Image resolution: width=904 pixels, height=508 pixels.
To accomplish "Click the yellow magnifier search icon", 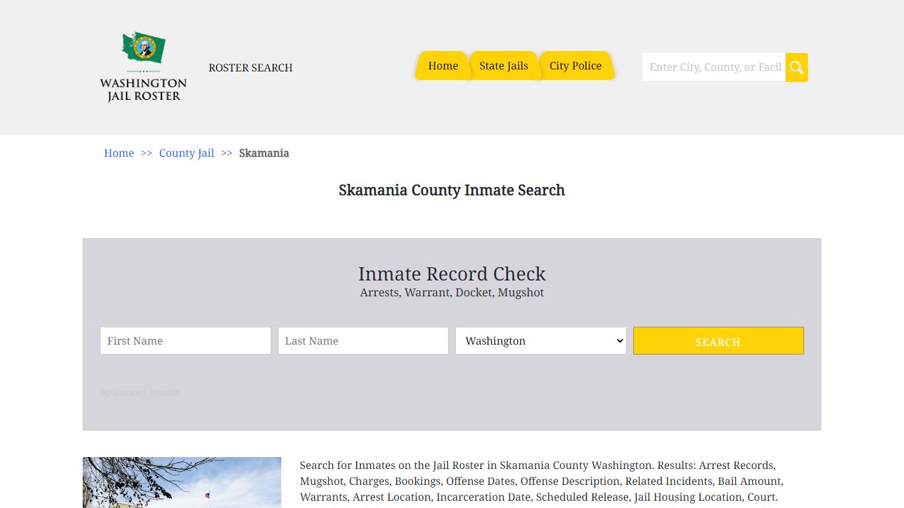I will [797, 67].
